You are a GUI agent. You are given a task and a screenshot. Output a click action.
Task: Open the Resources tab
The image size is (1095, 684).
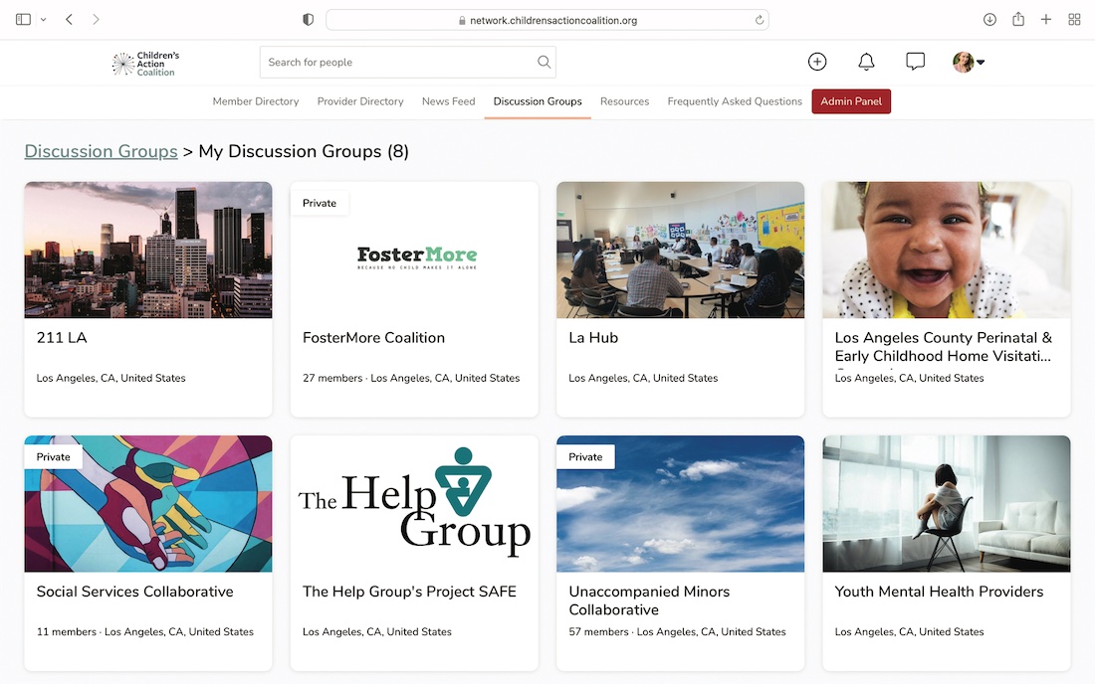click(624, 101)
